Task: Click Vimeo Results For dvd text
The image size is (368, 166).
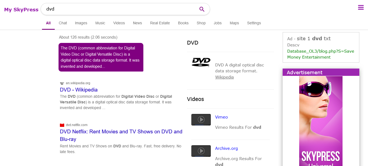Action: click(x=238, y=127)
